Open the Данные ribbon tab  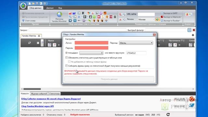coord(50,8)
